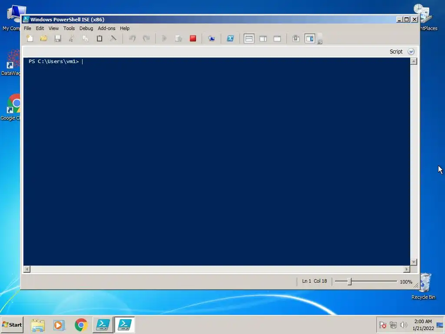Show script pane on right layout icon
The image size is (445, 334).
(x=263, y=38)
